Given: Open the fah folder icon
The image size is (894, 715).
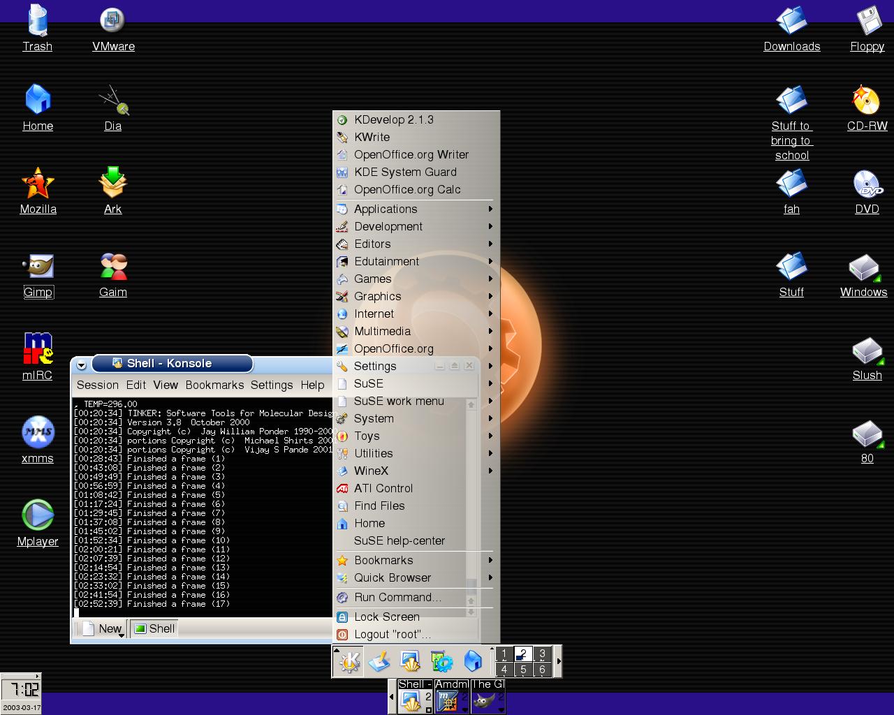Looking at the screenshot, I should coord(791,191).
